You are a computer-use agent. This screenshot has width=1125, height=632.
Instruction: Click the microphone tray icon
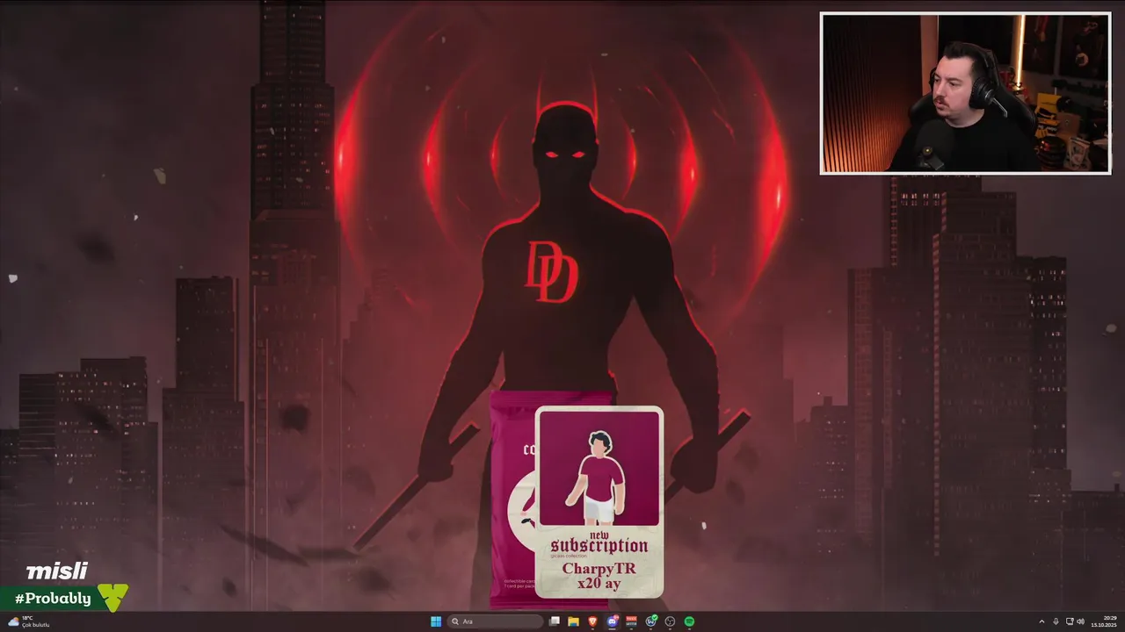[1056, 621]
